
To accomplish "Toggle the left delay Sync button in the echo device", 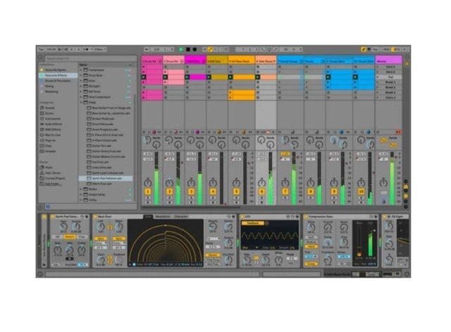I will pos(101,238).
